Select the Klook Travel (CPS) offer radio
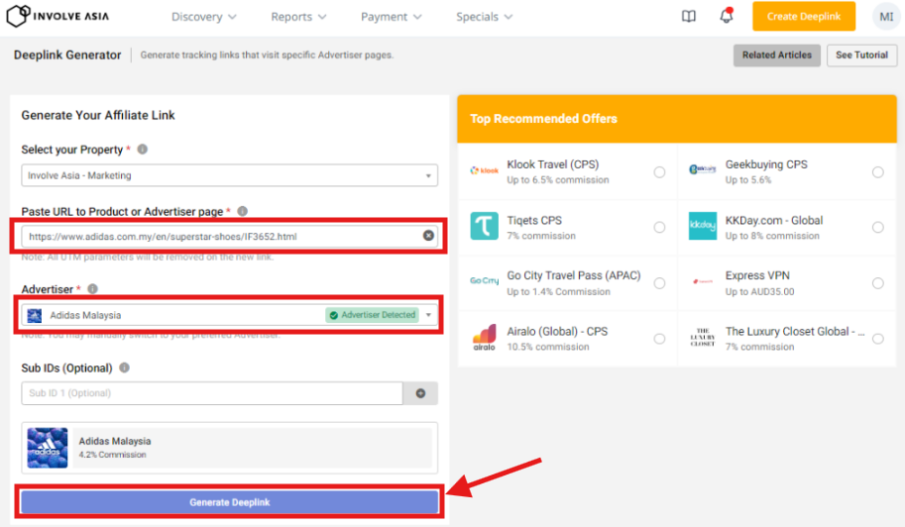Viewport: 905px width, 527px height. pyautogui.click(x=659, y=172)
